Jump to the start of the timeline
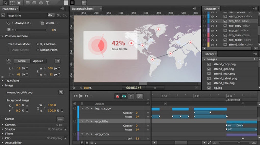 (x=76, y=96)
